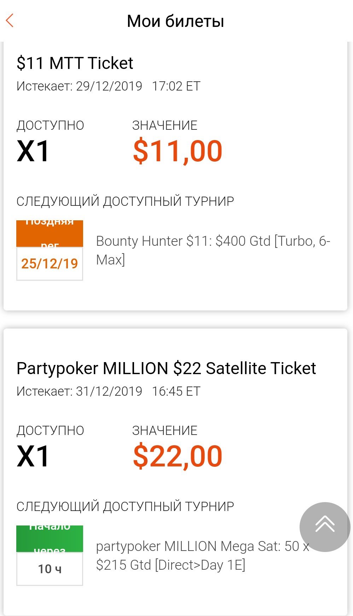Tap the $11,00 ticket value
This screenshot has height=616, width=353.
178,151
